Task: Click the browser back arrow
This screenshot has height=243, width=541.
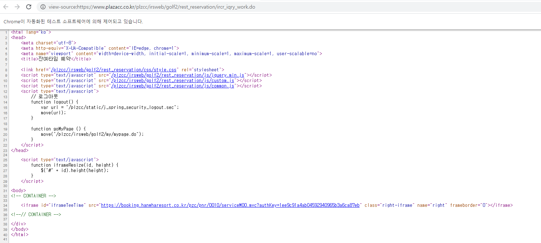Action: (6, 7)
